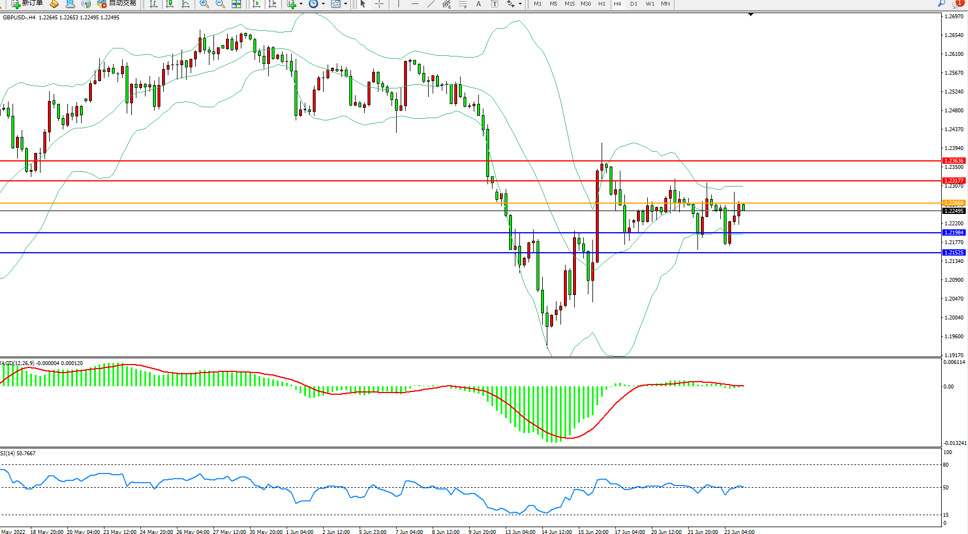Click the tile windows icon
The height and width of the screenshot is (534, 968).
coord(236,4)
